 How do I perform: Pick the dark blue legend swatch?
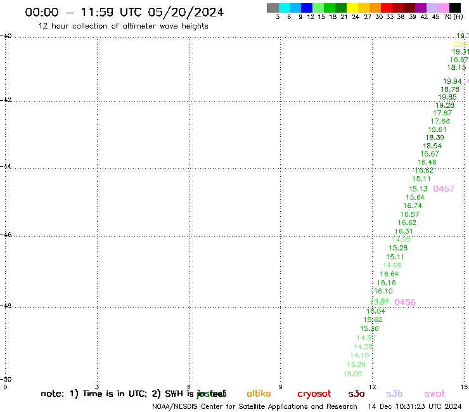click(x=307, y=8)
